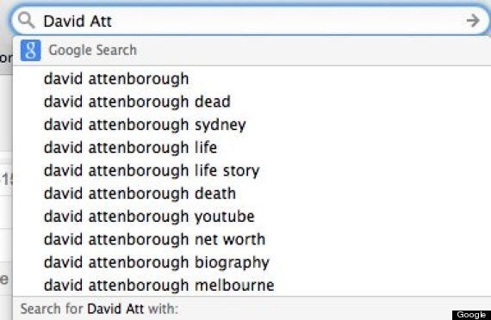Image resolution: width=491 pixels, height=320 pixels.
Task: Click 'Search for David Att with:' row
Action: (252, 309)
